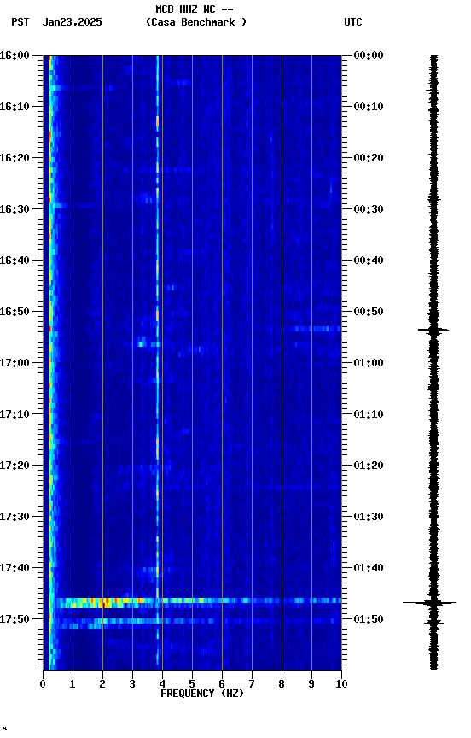The height and width of the screenshot is (738, 471).
Task: Click the 6 Hz frequency axis tick label
Action: pos(222,684)
